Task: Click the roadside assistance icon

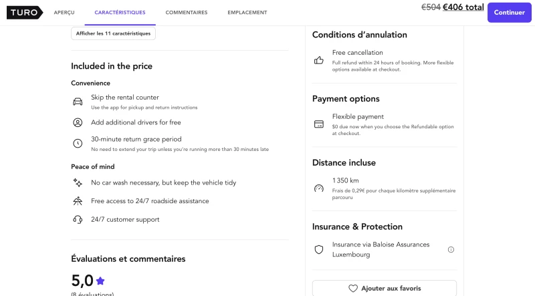Action: click(x=78, y=201)
